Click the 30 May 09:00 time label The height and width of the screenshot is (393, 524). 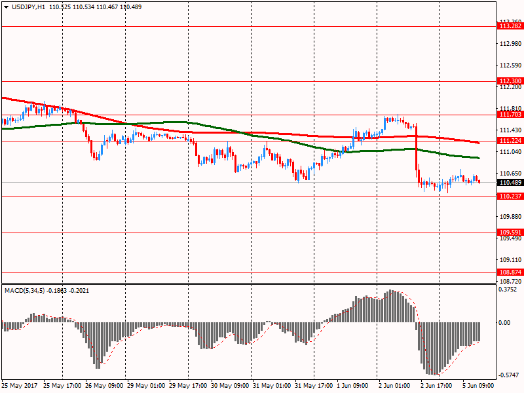click(x=230, y=386)
